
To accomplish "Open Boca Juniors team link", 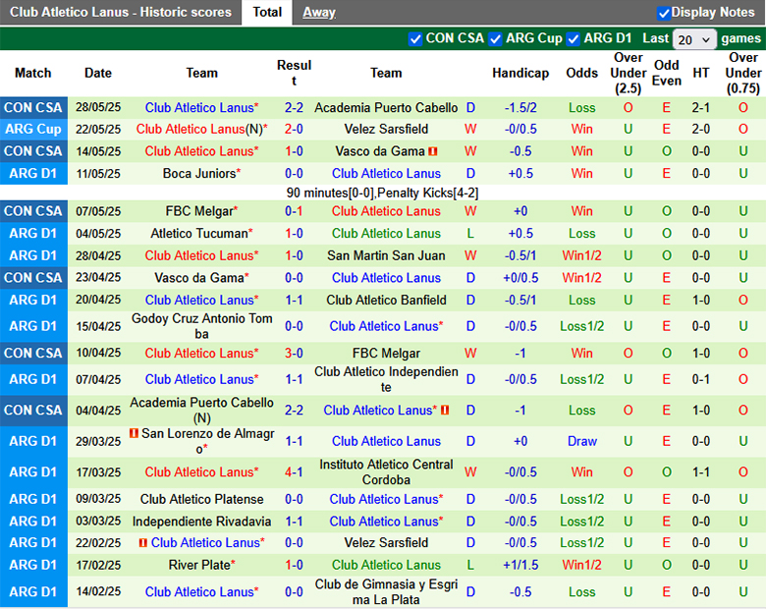I will pos(199,174).
